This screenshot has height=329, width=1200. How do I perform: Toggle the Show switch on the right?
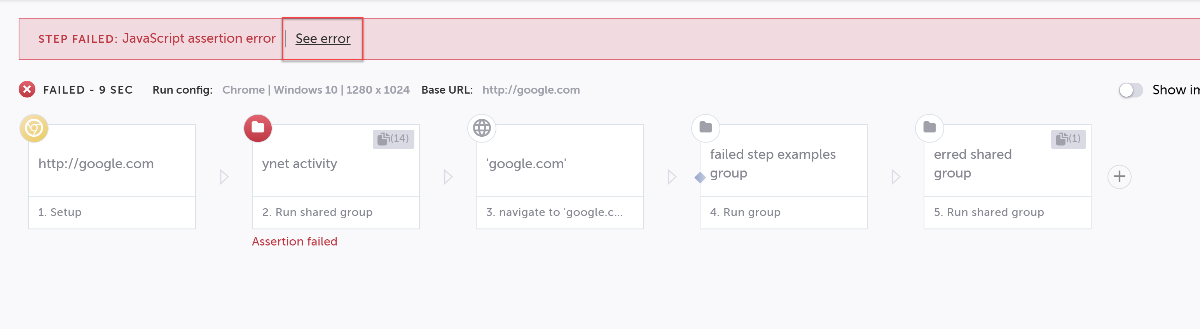[x=1130, y=90]
